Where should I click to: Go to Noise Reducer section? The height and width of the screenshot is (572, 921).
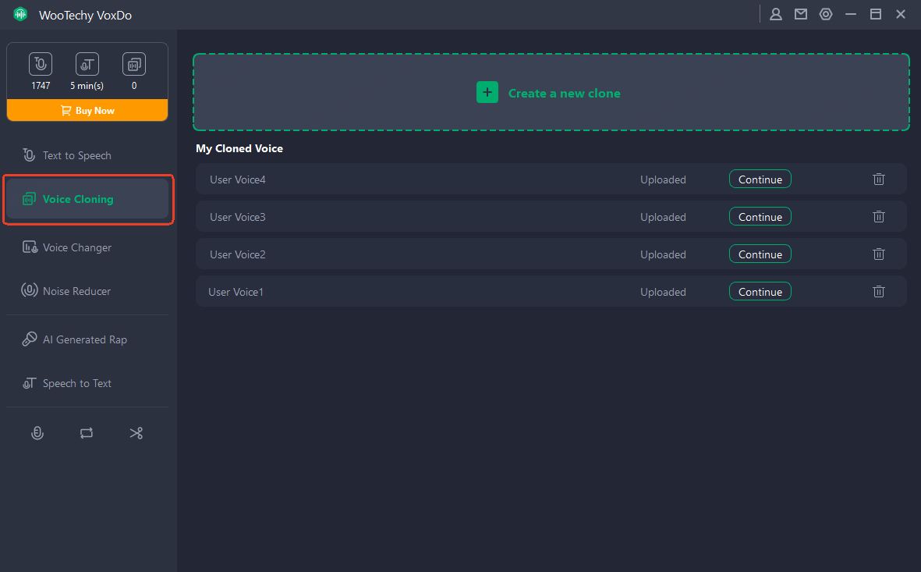76,291
